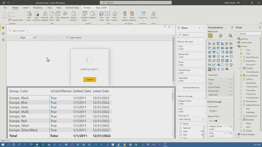
Task: Check the Class field in Product
Action: [241, 50]
